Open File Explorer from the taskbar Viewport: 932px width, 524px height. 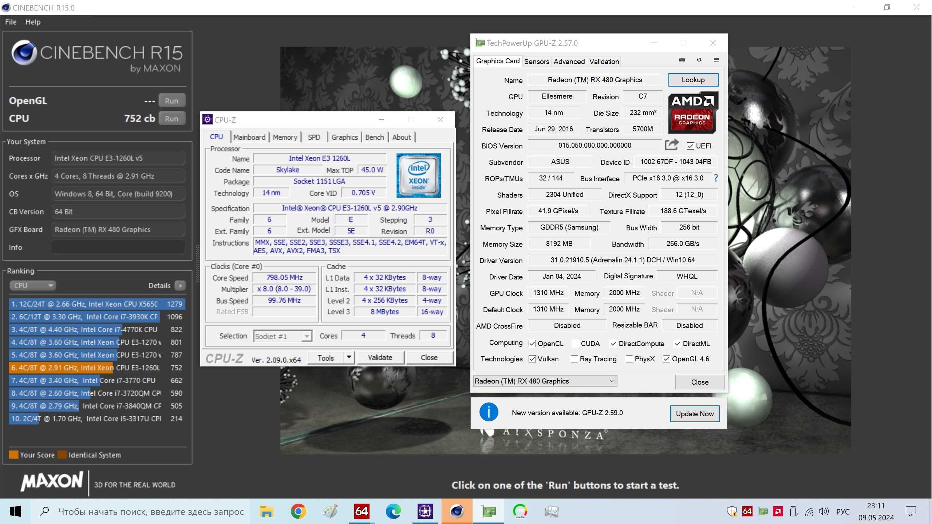point(266,511)
